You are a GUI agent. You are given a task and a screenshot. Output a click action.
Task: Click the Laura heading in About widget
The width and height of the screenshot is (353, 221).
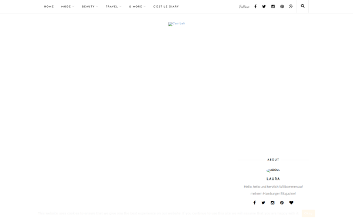click(273, 179)
